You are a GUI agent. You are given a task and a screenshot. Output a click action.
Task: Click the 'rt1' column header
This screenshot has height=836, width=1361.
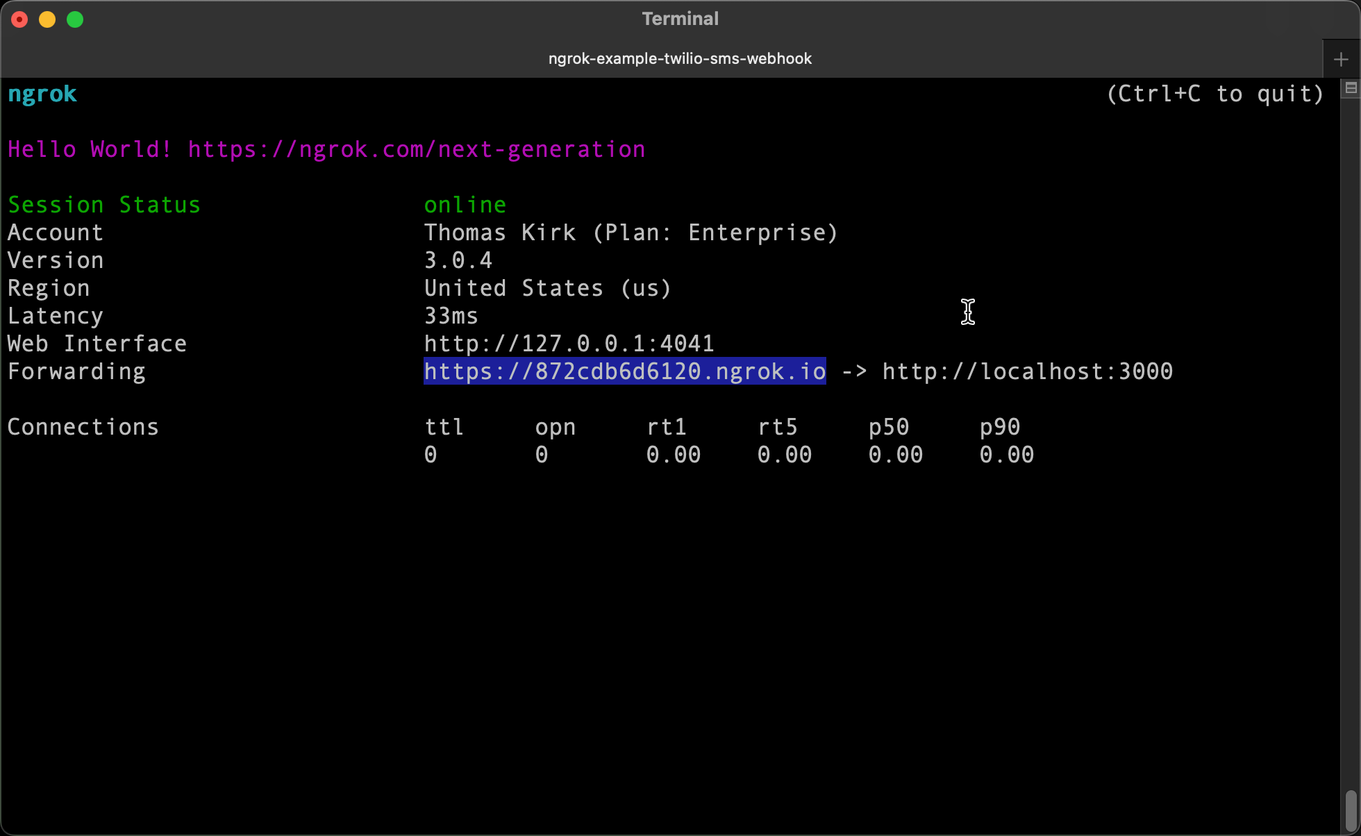click(x=667, y=427)
